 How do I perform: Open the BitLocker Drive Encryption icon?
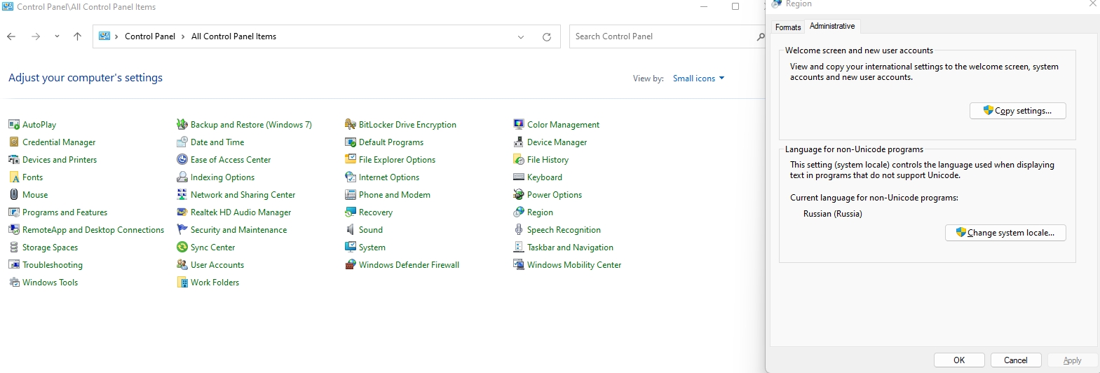[x=351, y=125]
